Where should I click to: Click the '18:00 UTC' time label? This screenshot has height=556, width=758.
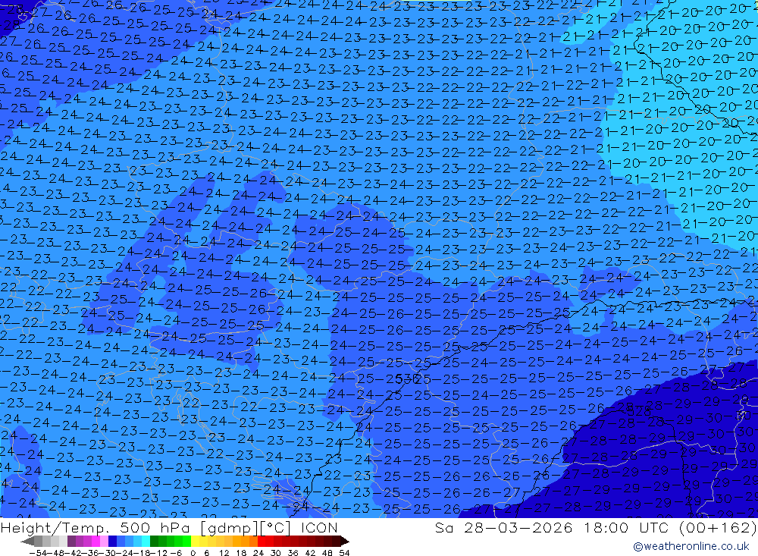click(627, 527)
